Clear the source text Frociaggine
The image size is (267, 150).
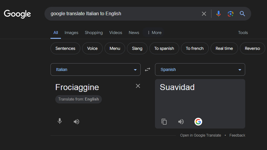(x=138, y=86)
